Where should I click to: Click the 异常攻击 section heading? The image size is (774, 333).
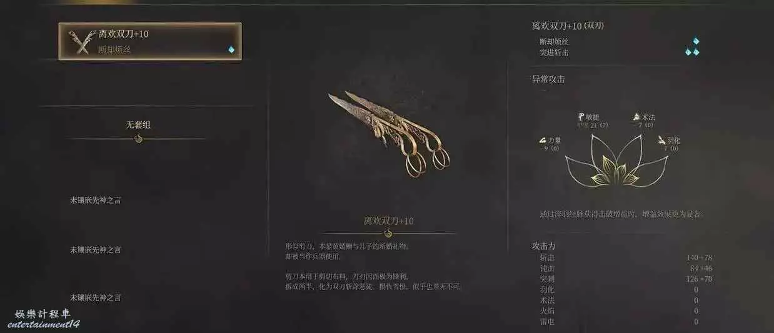coord(548,79)
